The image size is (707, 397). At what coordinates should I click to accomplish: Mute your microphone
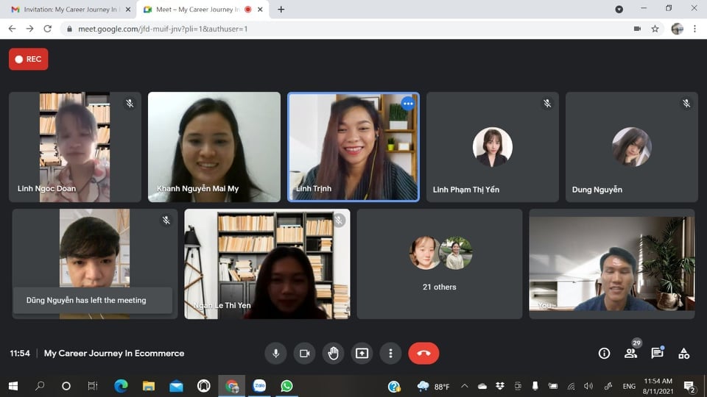(x=275, y=354)
